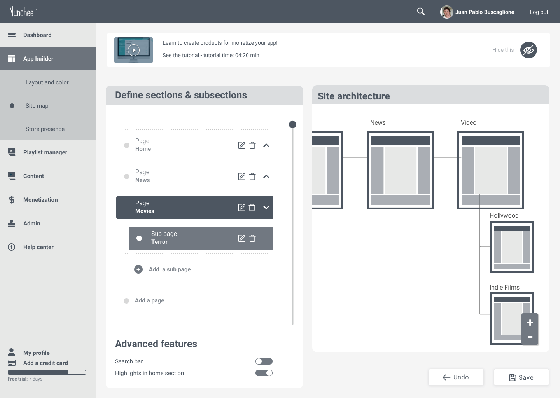Click the 'Hide this' text
The image size is (560, 398).
coord(503,50)
